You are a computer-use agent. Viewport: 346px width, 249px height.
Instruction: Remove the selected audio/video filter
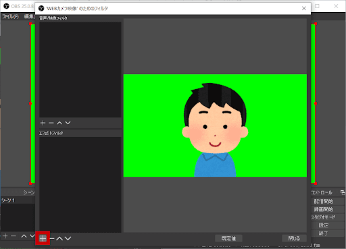51,123
